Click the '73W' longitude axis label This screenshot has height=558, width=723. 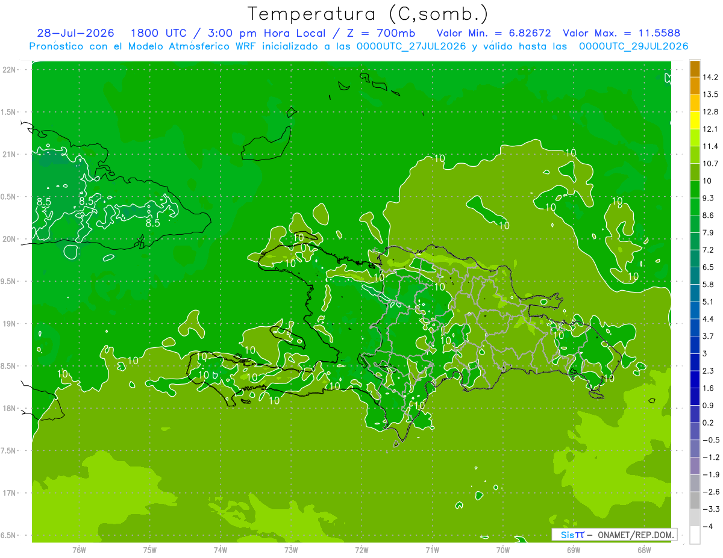[291, 550]
